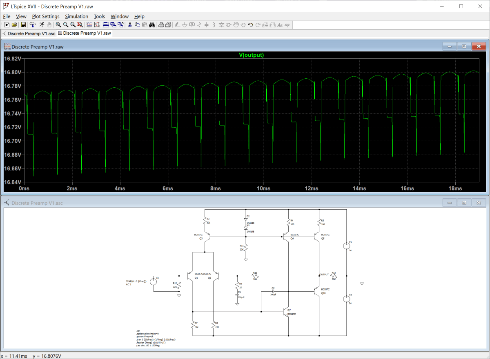Click the Autorange plot icon
This screenshot has height=359, width=490.
click(x=97, y=25)
